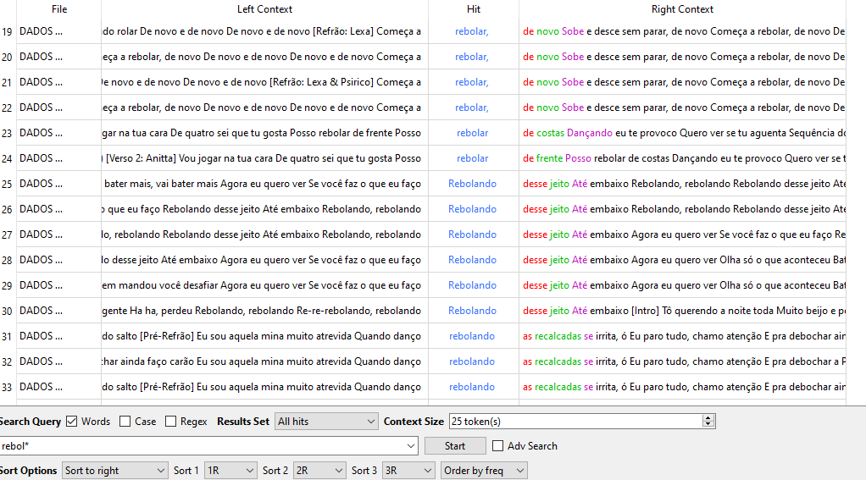This screenshot has height=480, width=866.
Task: Open the Sort 2 level dropdown
Action: pos(319,471)
